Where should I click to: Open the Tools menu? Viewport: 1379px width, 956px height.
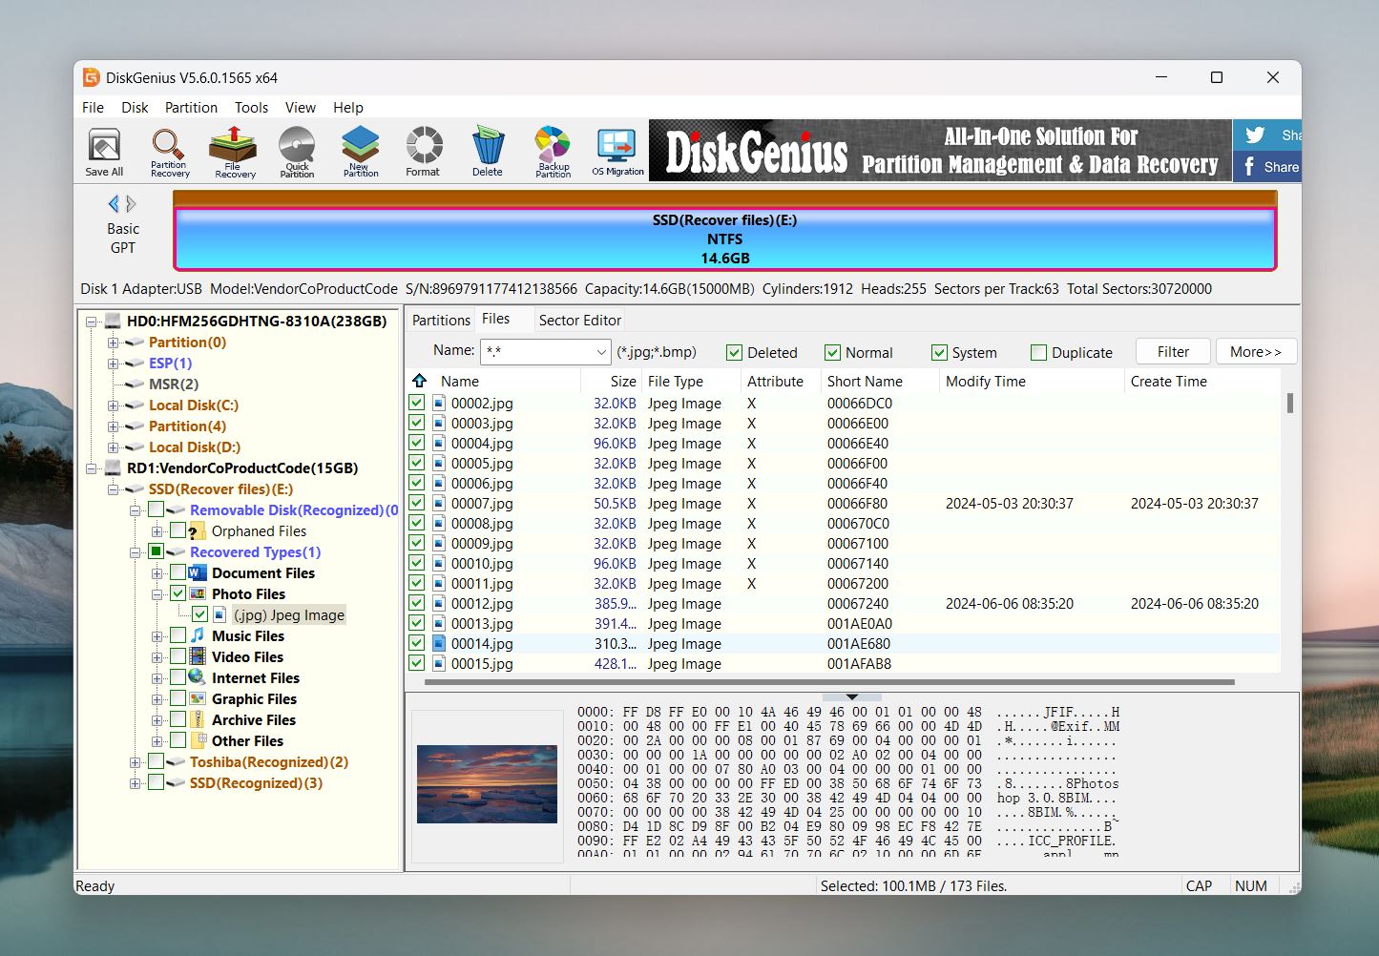pos(251,107)
